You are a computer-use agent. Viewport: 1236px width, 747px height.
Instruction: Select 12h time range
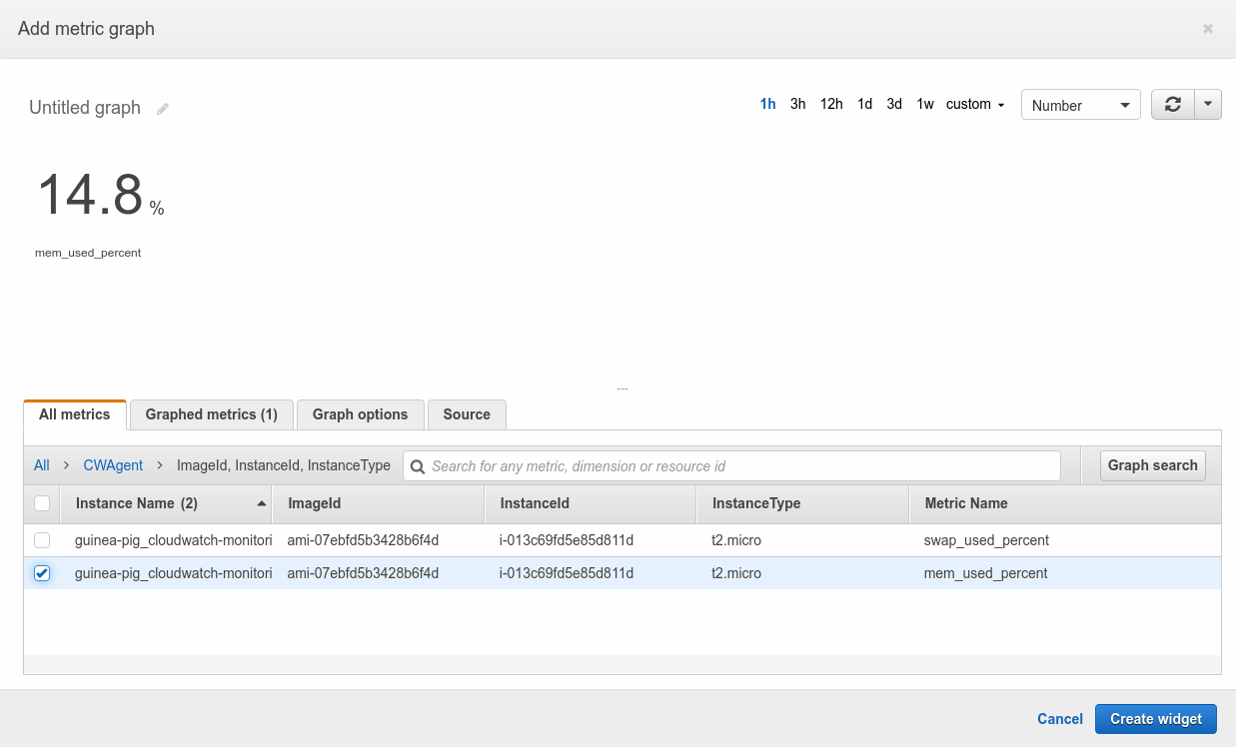[x=831, y=104]
